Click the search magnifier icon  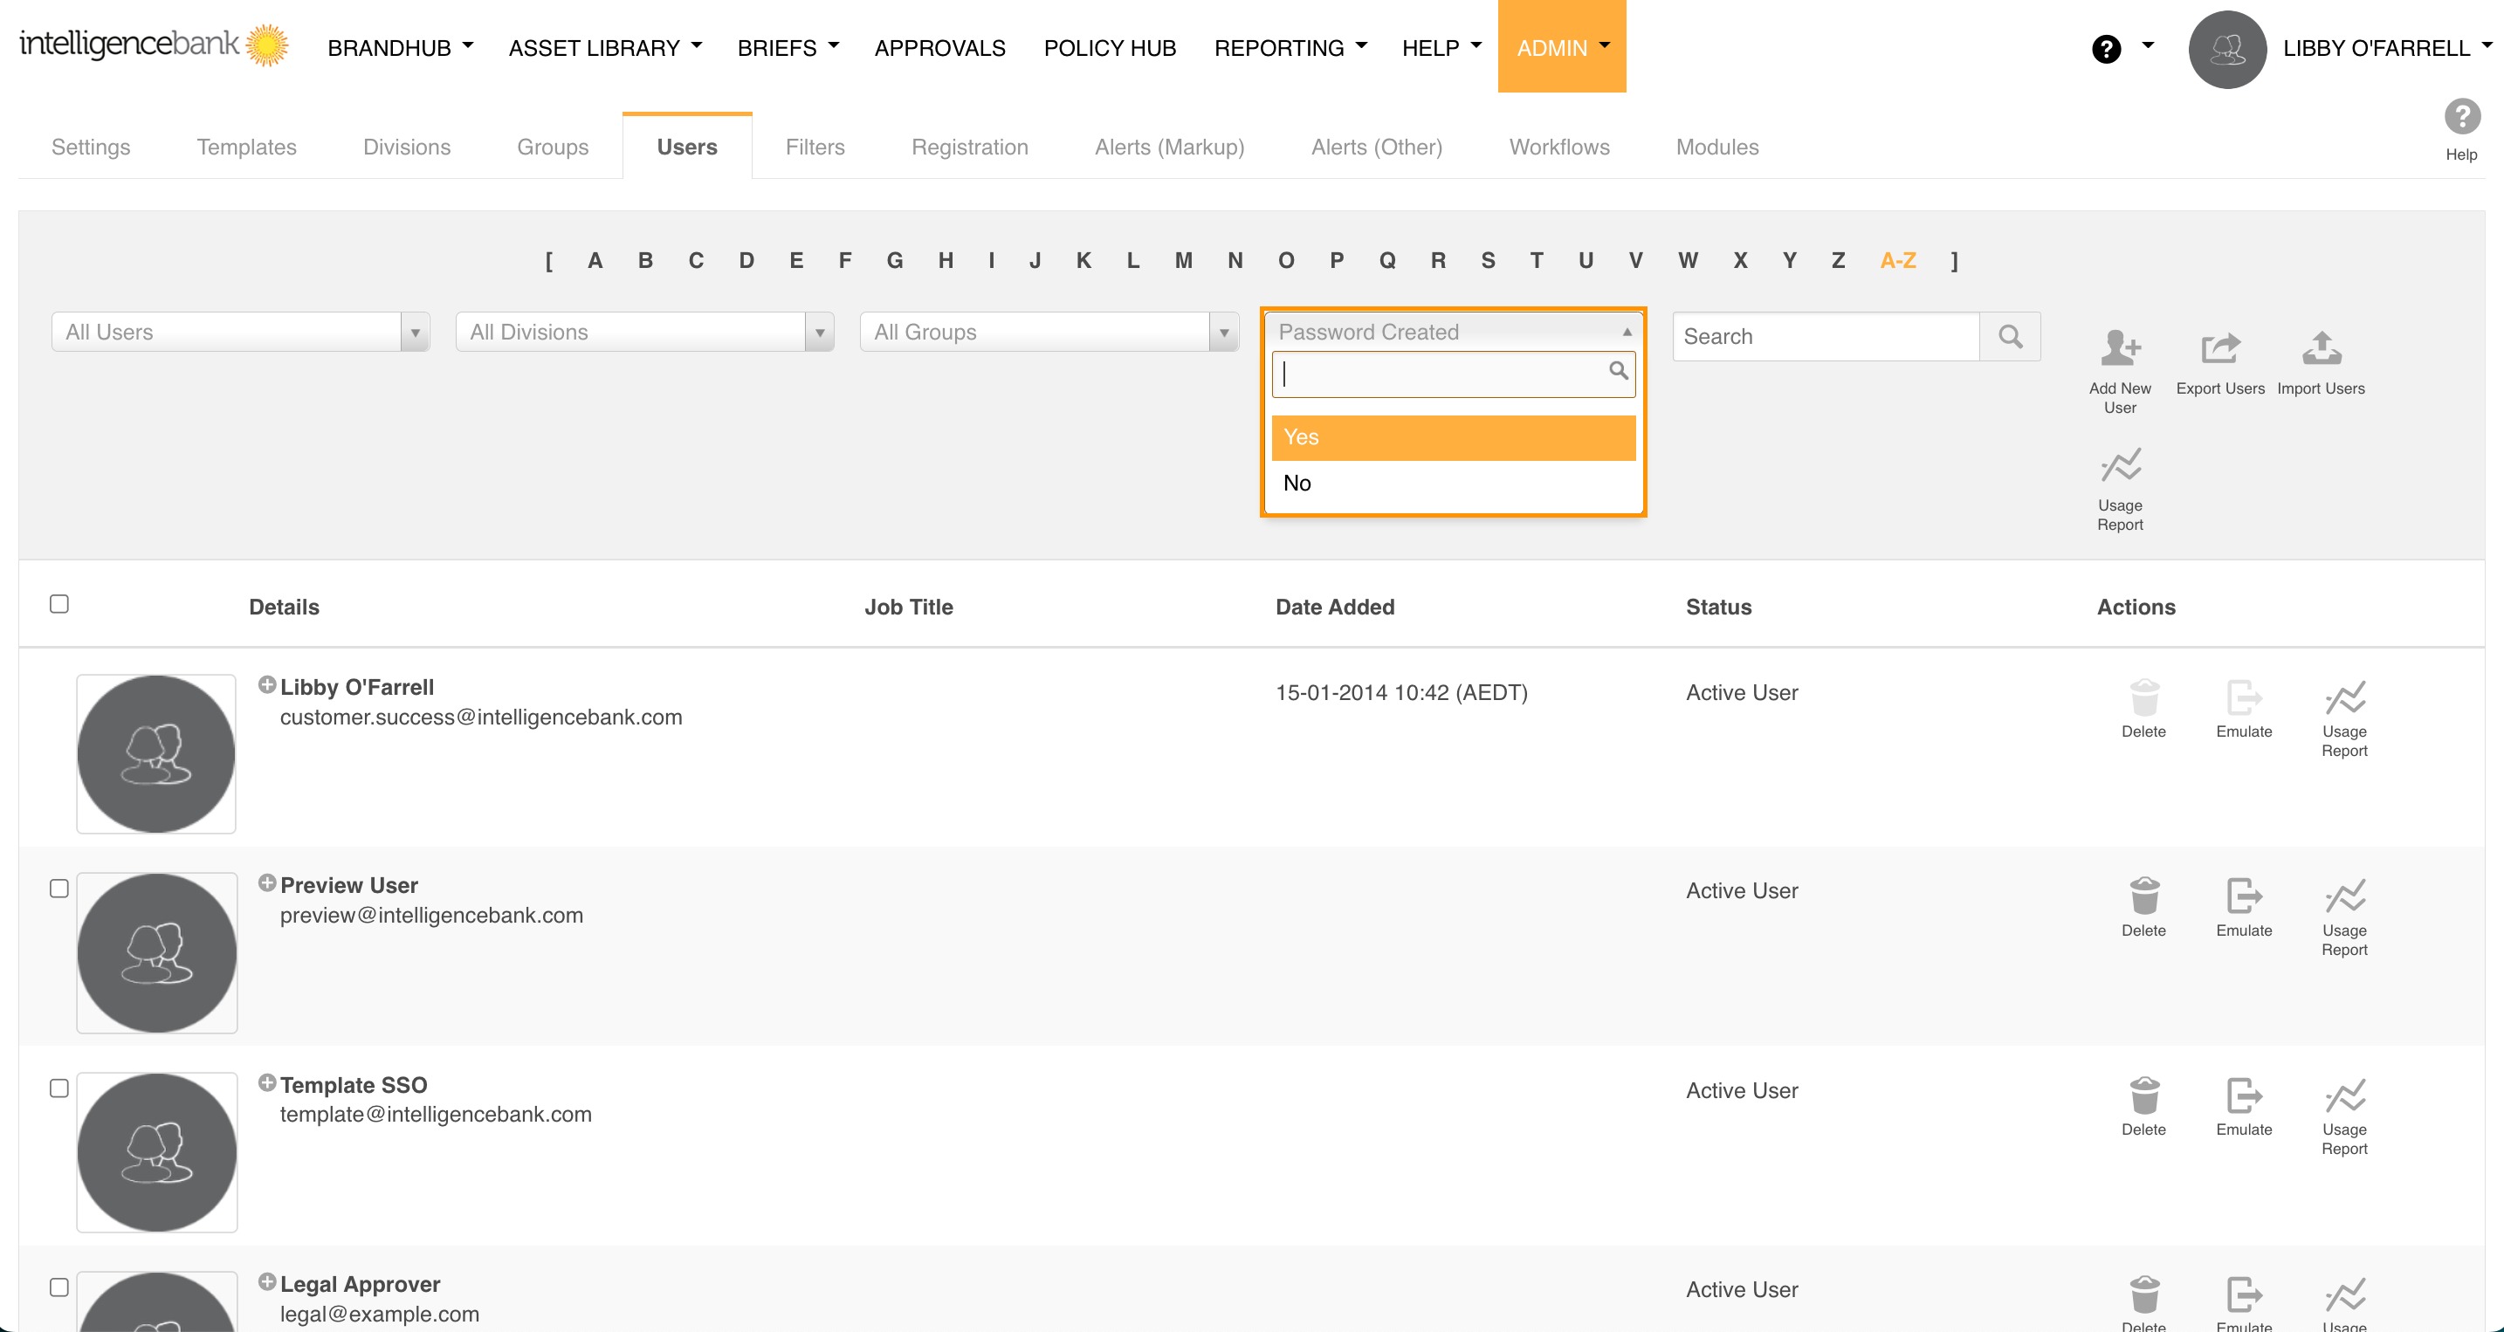pyautogui.click(x=2010, y=336)
